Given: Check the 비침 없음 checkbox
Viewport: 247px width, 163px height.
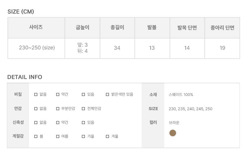Looking at the screenshot, I should [36, 94].
